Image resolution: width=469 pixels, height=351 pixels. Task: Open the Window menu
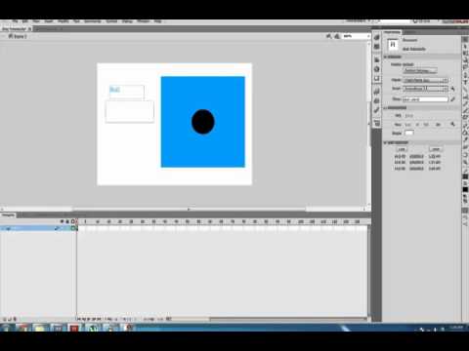143,21
